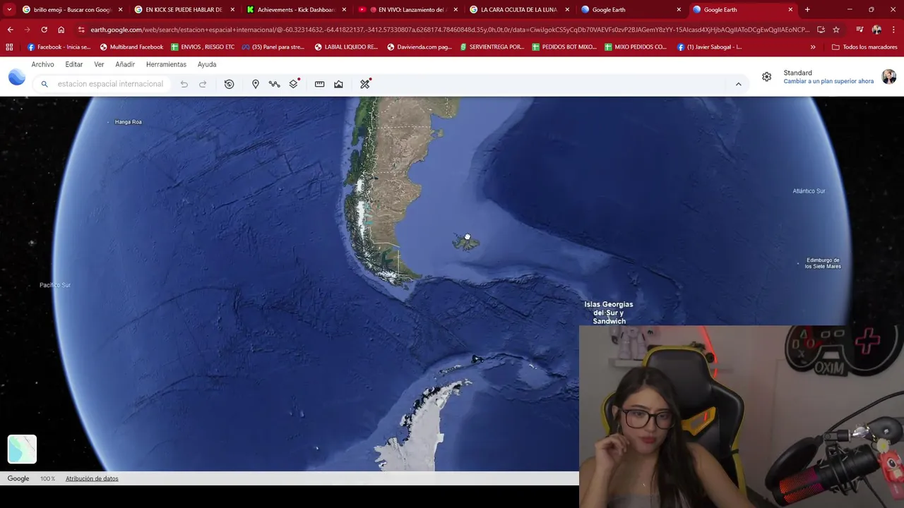Open the Ver menu
Viewport: 904px width, 508px height.
click(99, 64)
